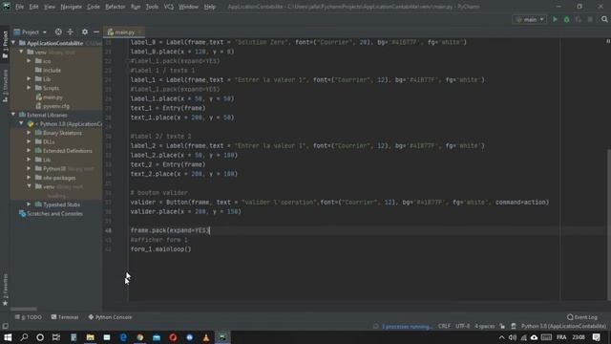
Task: Expand site-packages folder
Action: (x=30, y=178)
